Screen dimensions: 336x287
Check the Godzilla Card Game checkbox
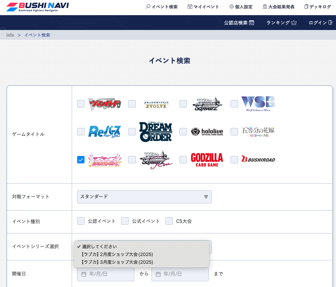pos(183,160)
